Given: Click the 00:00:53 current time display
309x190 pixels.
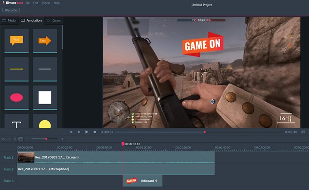Looking at the screenshot, I should pos(107,132).
